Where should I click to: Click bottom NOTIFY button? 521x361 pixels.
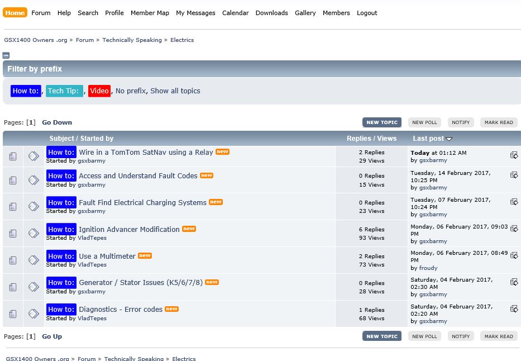coord(461,336)
